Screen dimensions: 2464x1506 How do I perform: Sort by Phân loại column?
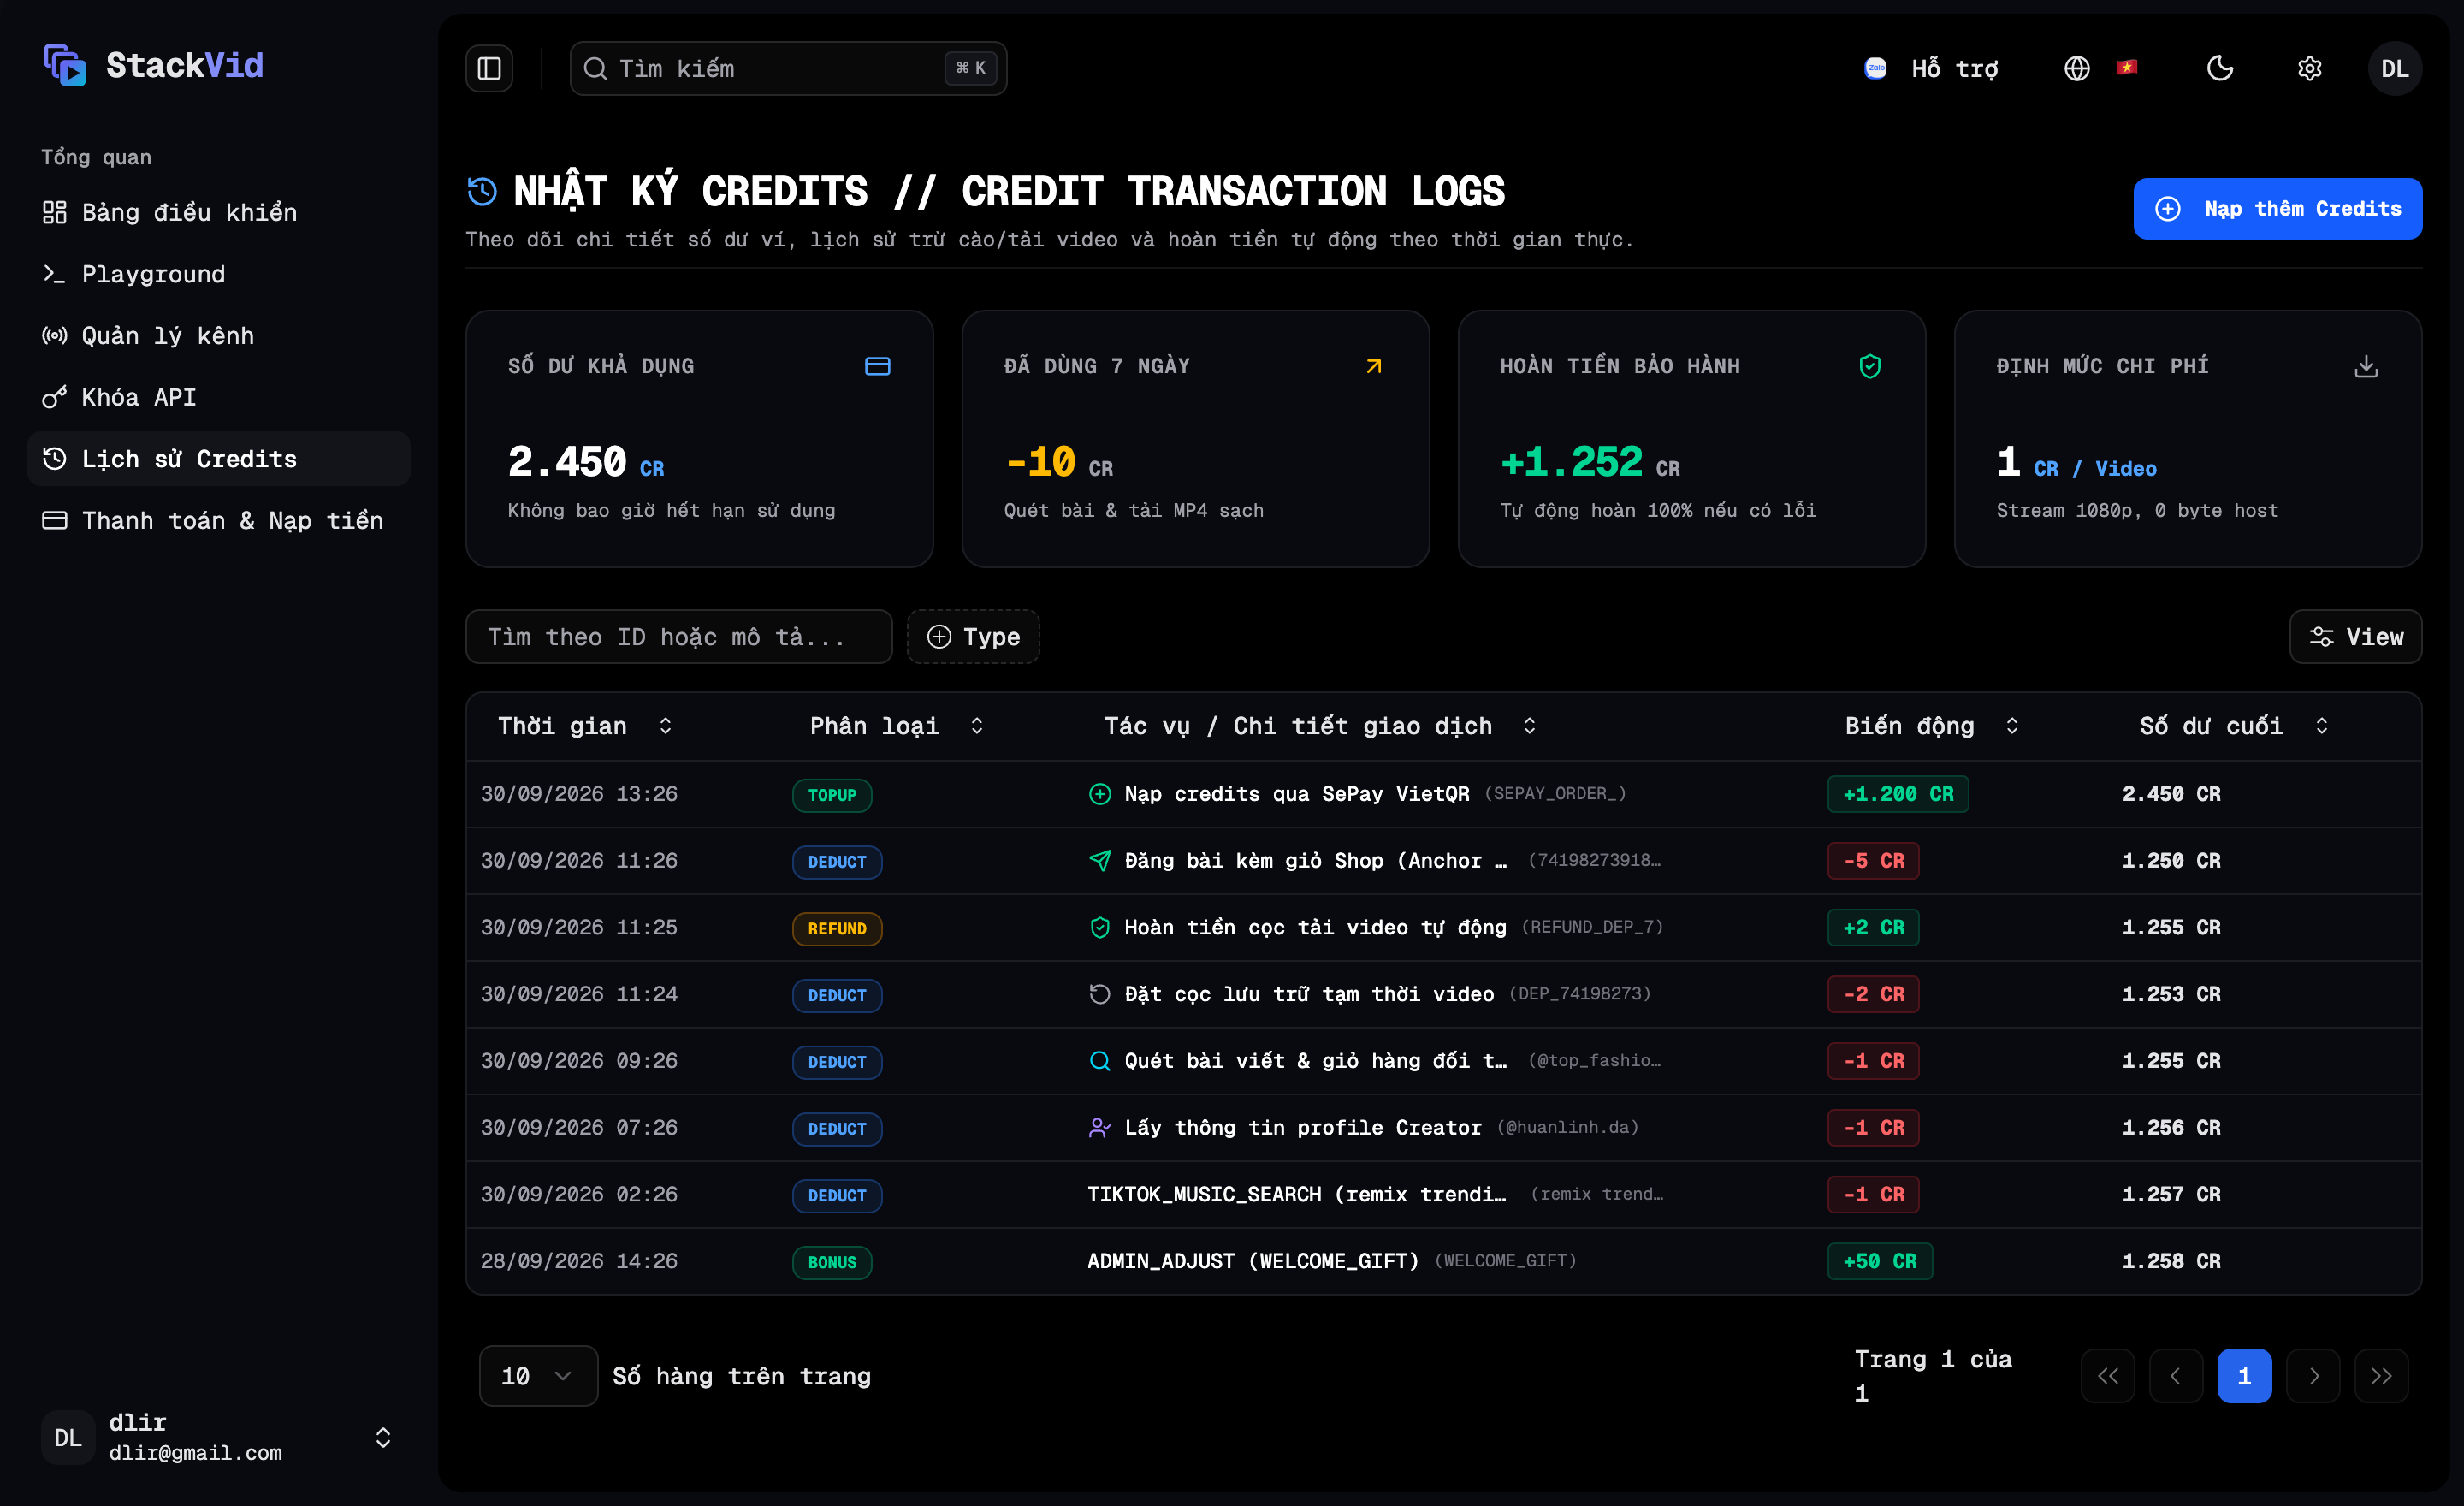pyautogui.click(x=896, y=726)
